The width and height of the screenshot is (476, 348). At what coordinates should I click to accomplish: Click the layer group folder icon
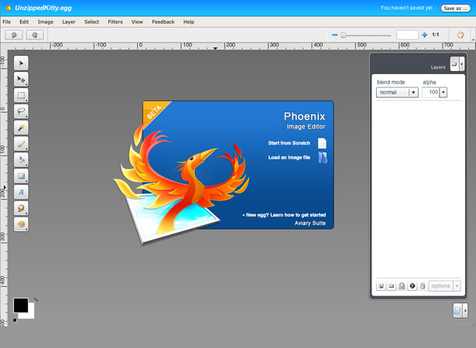392,286
